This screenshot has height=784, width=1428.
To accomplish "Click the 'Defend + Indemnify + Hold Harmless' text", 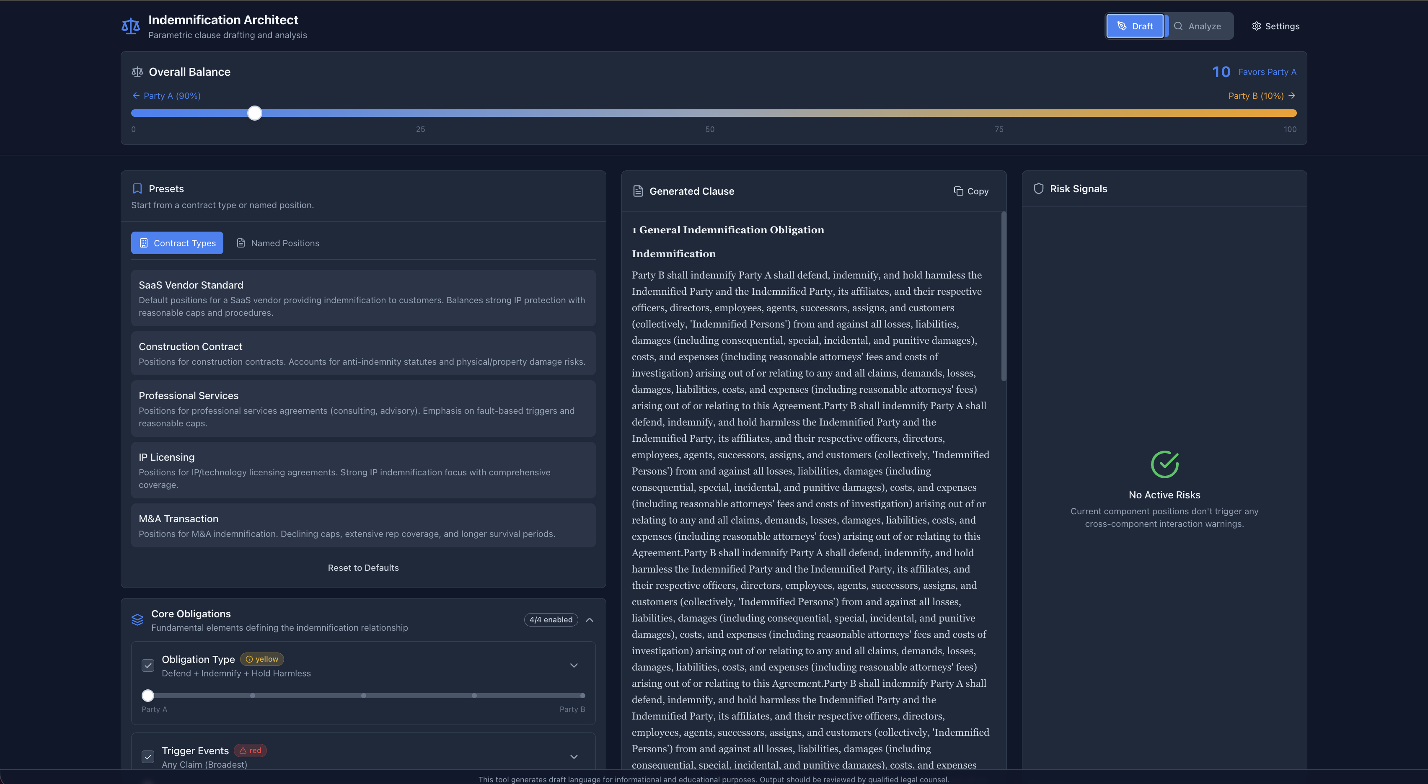I will [236, 673].
